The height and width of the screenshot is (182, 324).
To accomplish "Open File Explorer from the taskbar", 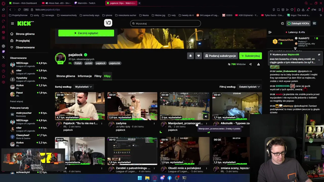I will pos(147,178).
